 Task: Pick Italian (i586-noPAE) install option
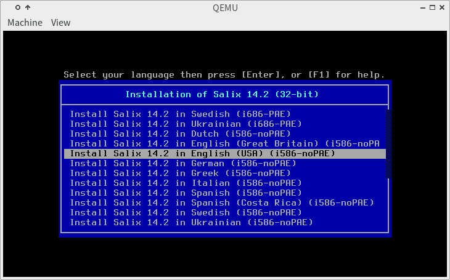(186, 183)
